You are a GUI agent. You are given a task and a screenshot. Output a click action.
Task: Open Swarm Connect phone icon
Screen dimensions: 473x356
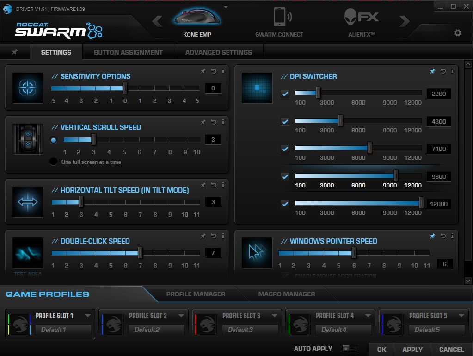click(280, 18)
